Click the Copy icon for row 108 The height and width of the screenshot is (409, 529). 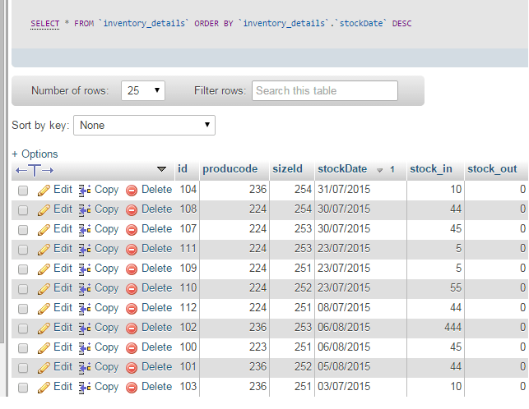(x=85, y=210)
